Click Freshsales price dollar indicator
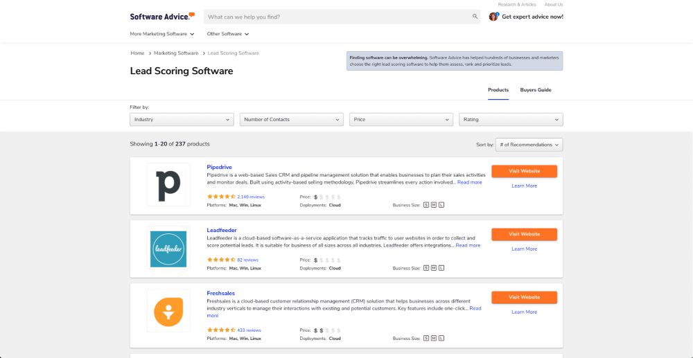The width and height of the screenshot is (693, 358). [327, 330]
